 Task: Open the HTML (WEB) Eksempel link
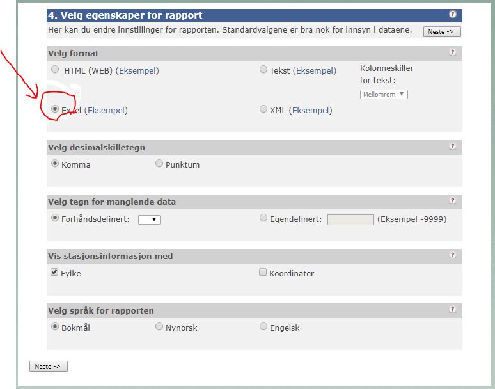[137, 71]
